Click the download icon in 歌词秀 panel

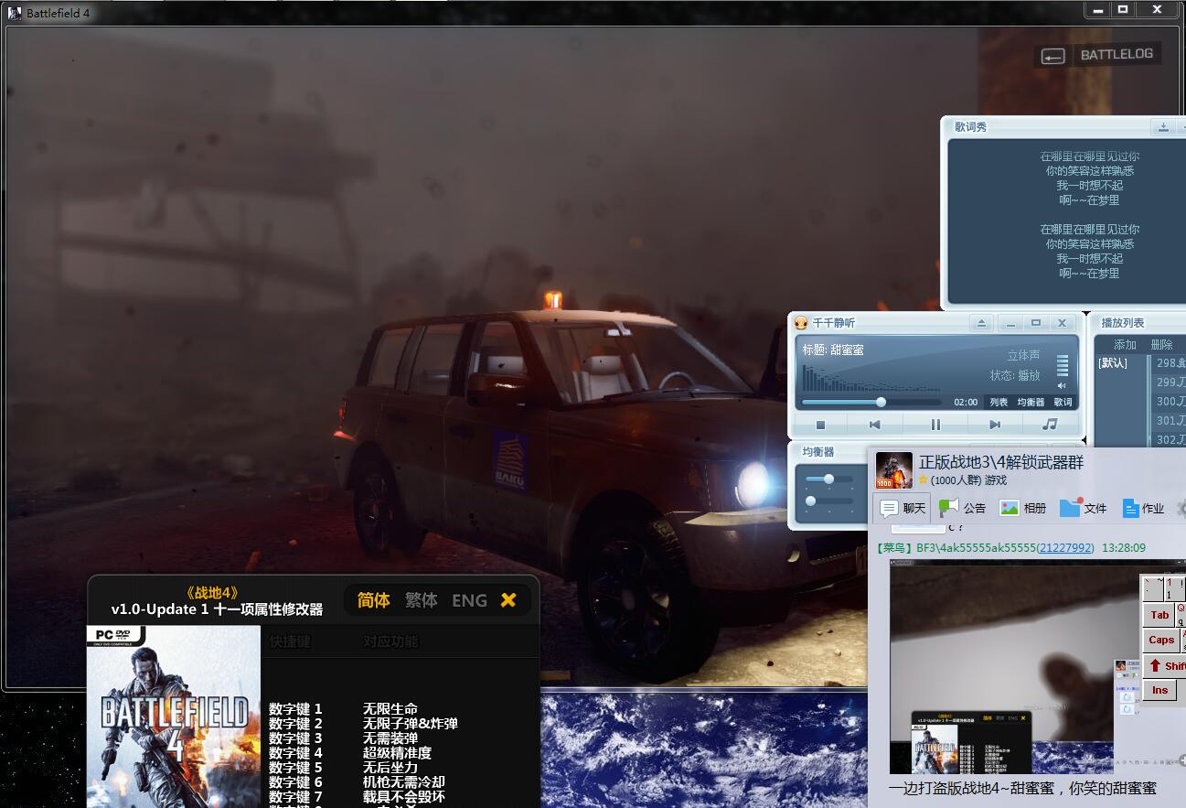pos(1163,127)
